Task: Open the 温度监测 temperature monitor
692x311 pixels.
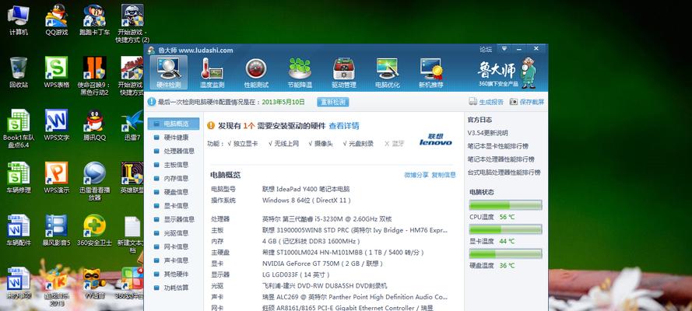Action: (x=212, y=72)
